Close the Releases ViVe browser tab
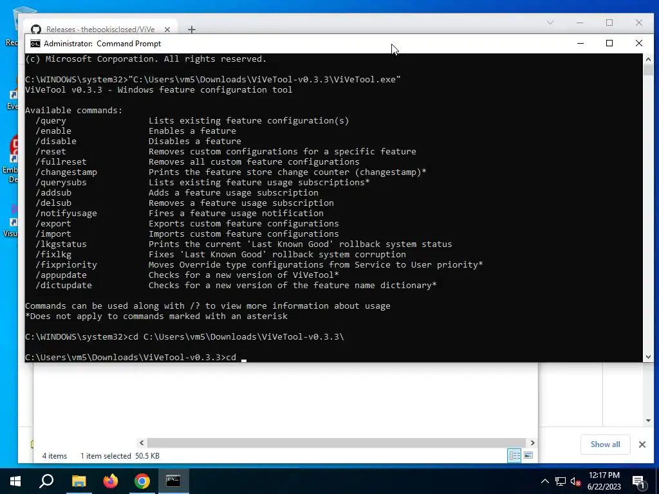Image resolution: width=659 pixels, height=494 pixels. (x=167, y=30)
